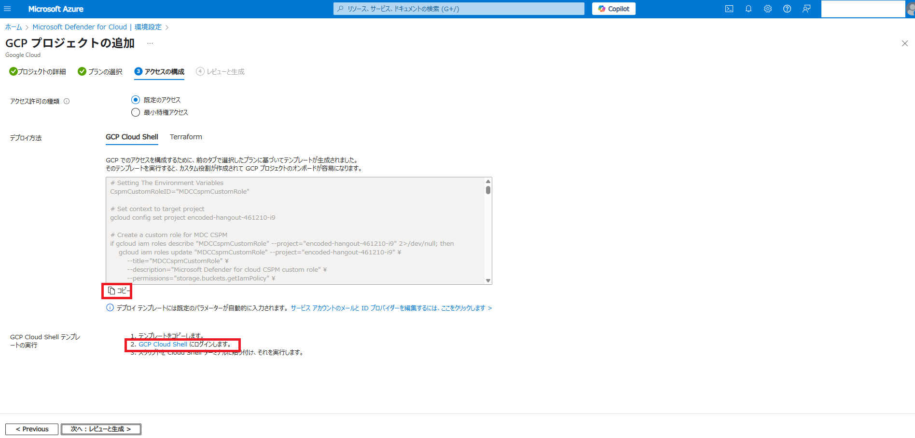Go to プランの選択 step
The height and width of the screenshot is (438, 915).
point(100,71)
